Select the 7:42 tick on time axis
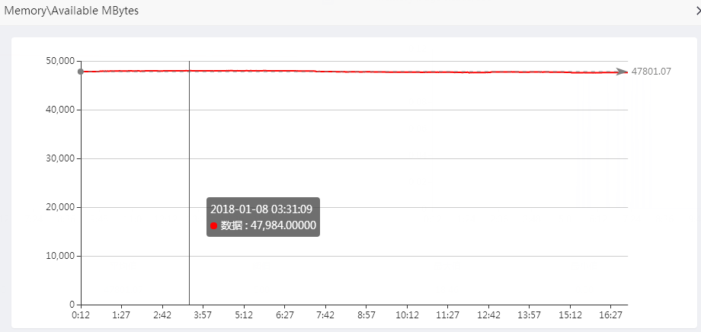The width and height of the screenshot is (701, 332). tap(325, 314)
